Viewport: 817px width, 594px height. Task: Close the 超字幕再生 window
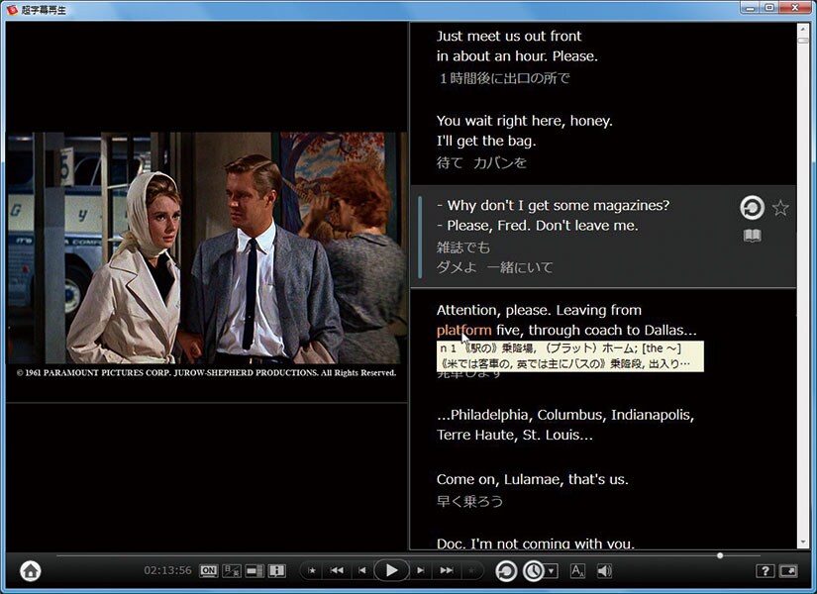point(795,8)
